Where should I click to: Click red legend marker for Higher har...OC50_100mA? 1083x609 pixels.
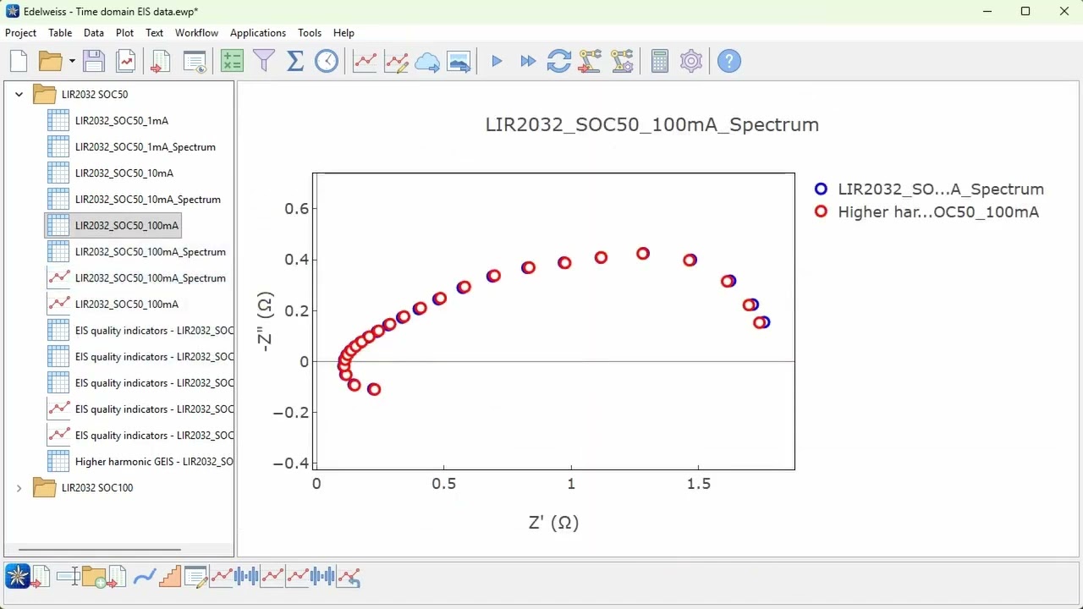[821, 211]
